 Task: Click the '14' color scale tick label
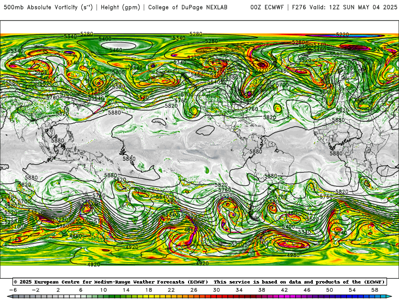click(126, 290)
